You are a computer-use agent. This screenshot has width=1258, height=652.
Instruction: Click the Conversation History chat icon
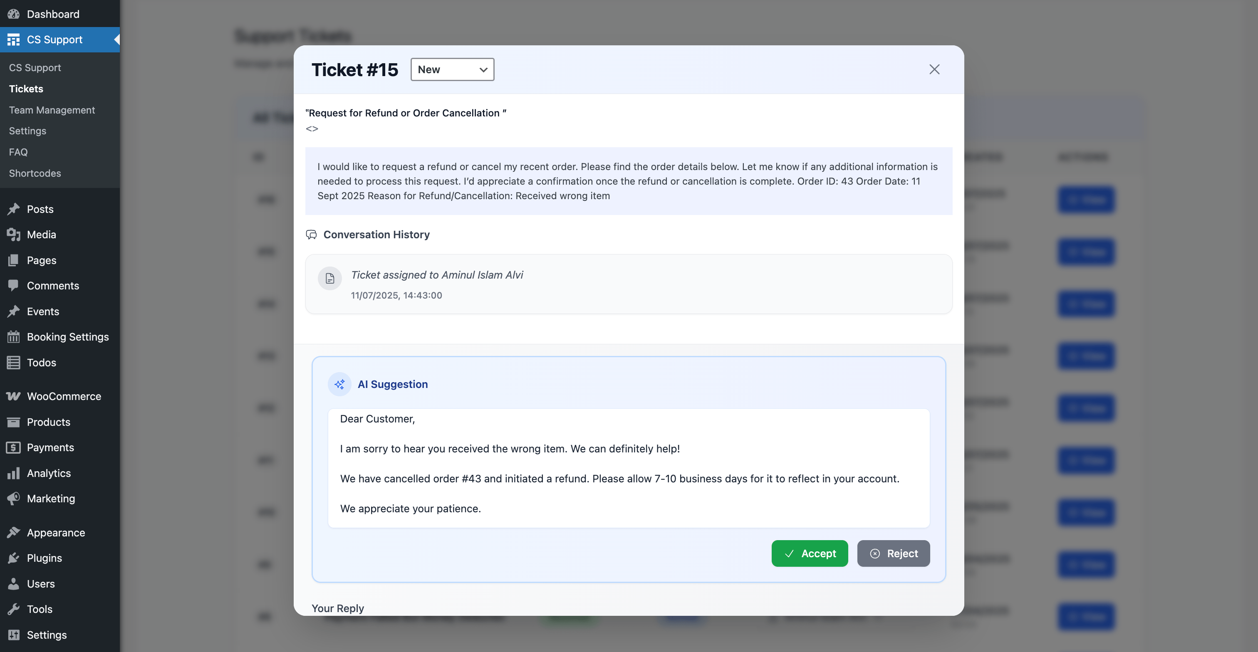[x=311, y=235]
